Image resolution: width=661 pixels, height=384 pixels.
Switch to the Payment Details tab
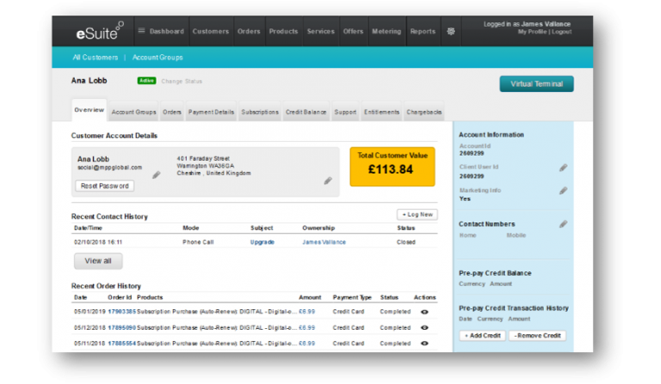tap(211, 112)
